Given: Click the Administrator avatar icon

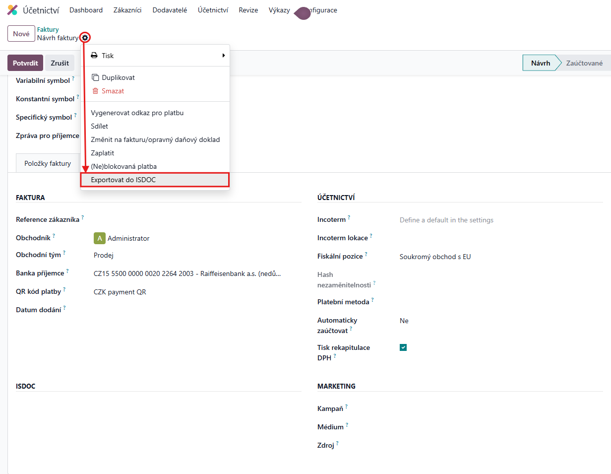Looking at the screenshot, I should tap(100, 238).
